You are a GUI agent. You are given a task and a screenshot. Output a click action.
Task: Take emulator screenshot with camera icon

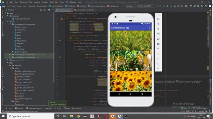[158, 44]
